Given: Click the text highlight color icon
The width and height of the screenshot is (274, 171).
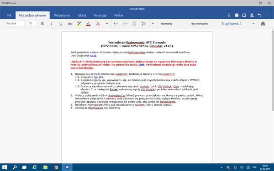Looking at the screenshot, I should pyautogui.click(x=79, y=24).
